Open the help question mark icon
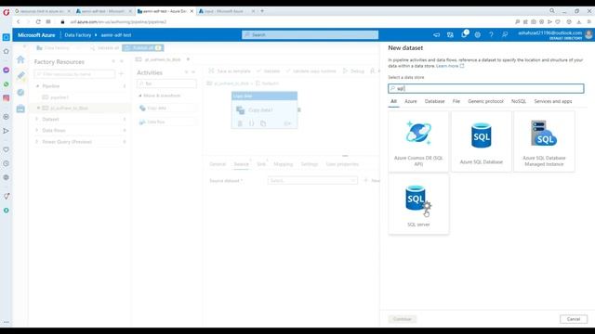595x334 pixels. click(491, 35)
